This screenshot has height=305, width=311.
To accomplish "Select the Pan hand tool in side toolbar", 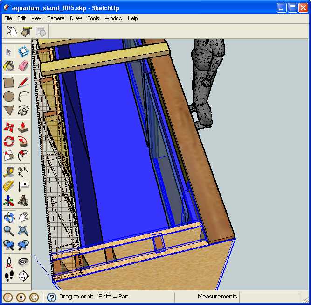I will tap(23, 217).
